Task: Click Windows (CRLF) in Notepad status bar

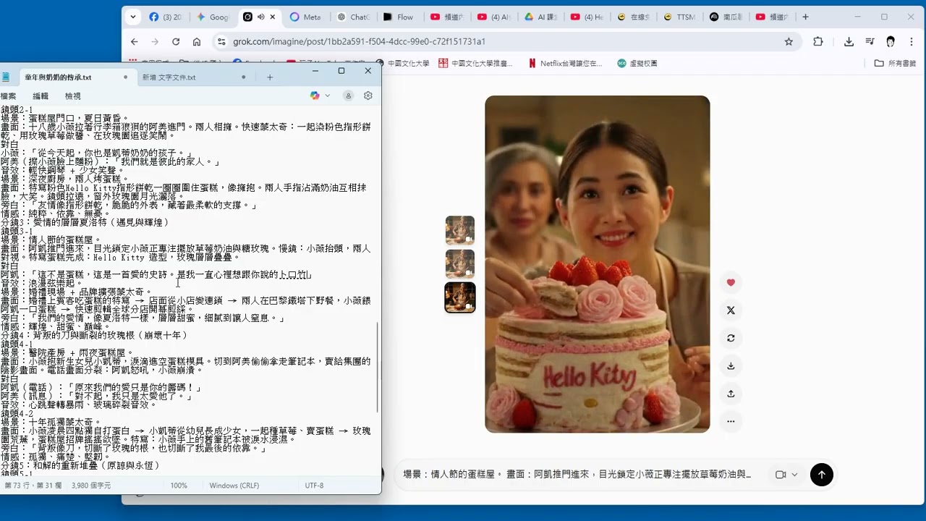Action: 234,486
